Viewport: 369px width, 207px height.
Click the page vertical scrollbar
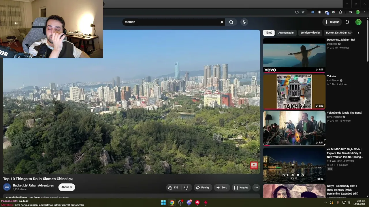(367, 40)
